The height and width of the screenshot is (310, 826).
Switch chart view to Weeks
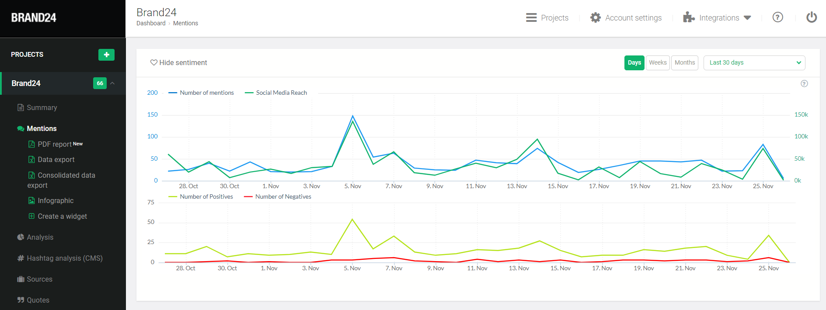pos(658,63)
